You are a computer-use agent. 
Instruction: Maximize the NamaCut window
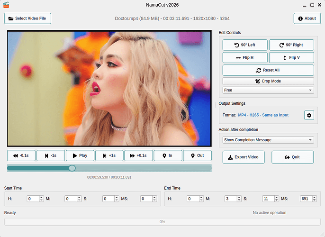(x=312, y=5)
